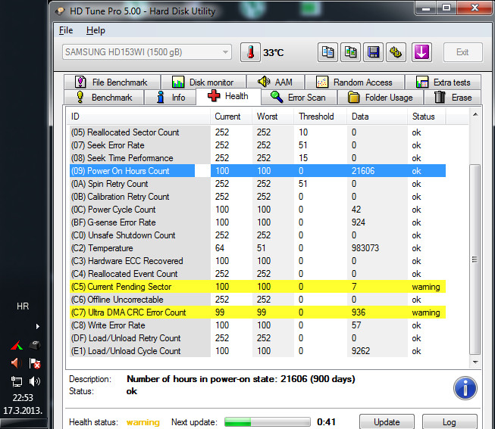Open the drive selection dropdown
The width and height of the screenshot is (495, 429).
tap(146, 52)
